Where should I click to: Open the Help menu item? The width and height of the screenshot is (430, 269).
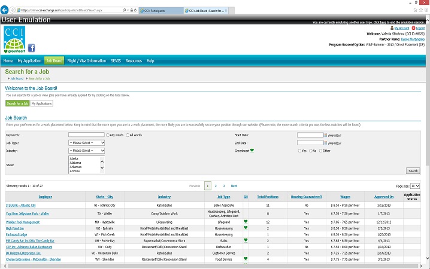click(x=150, y=61)
